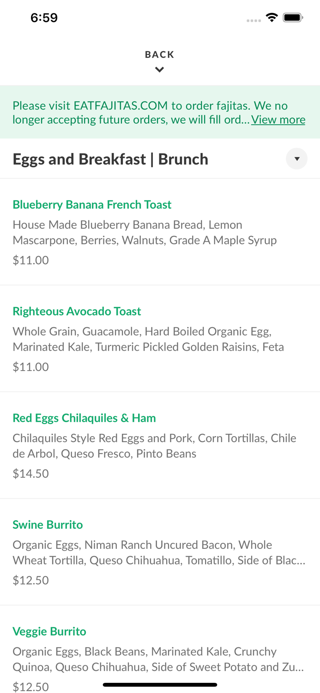The height and width of the screenshot is (693, 320).
Task: Tap the Swine Burrito price of $12.50
Action: 30,580
